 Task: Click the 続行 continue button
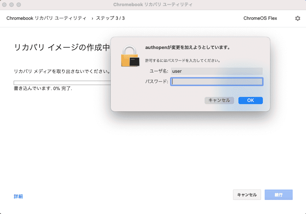click(x=278, y=195)
